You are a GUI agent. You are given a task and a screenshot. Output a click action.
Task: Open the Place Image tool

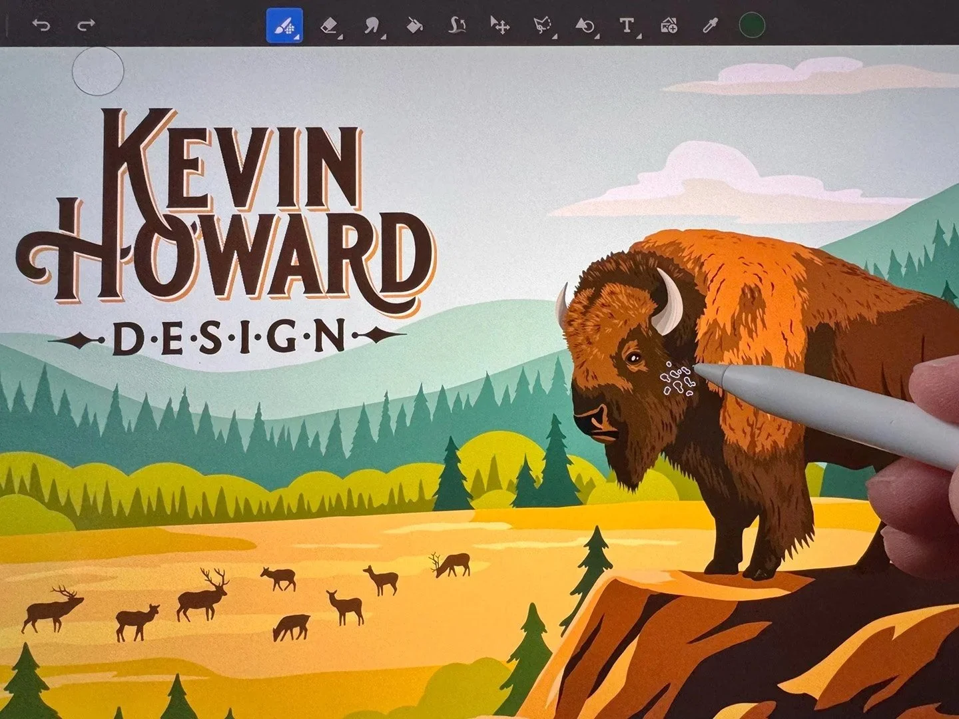[x=669, y=26]
